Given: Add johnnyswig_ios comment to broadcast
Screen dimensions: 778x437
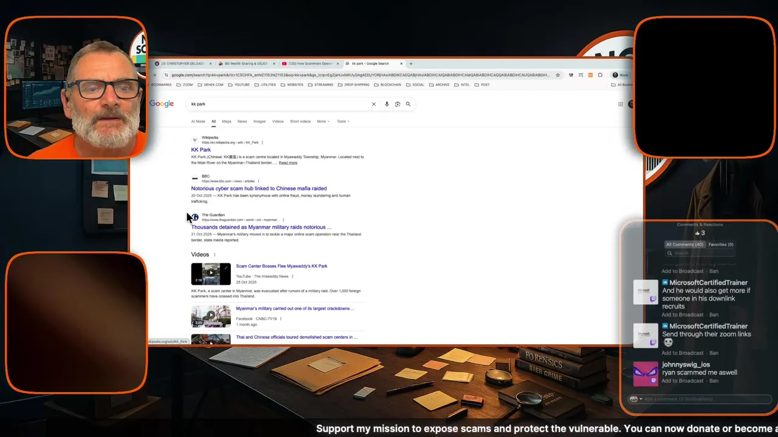Looking at the screenshot, I should 683,381.
